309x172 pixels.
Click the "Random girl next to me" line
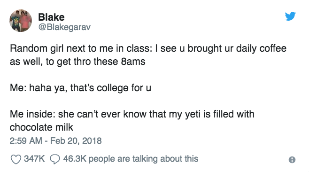(148, 48)
